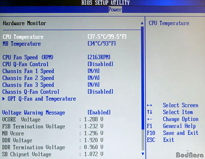Click Save and Exit hint
This screenshot has width=205, height=159.
coord(180,133)
